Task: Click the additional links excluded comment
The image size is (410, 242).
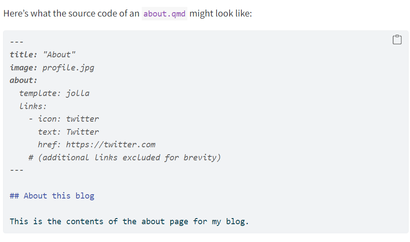Action: pyautogui.click(x=124, y=157)
